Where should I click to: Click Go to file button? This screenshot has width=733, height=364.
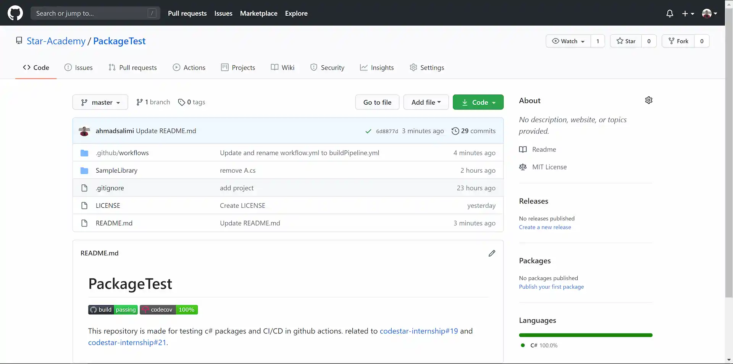377,102
